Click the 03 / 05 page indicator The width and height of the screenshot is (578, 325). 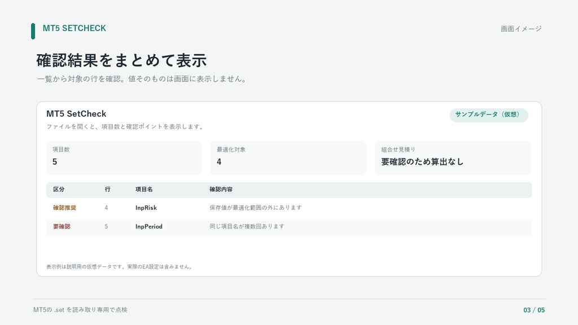pos(534,310)
